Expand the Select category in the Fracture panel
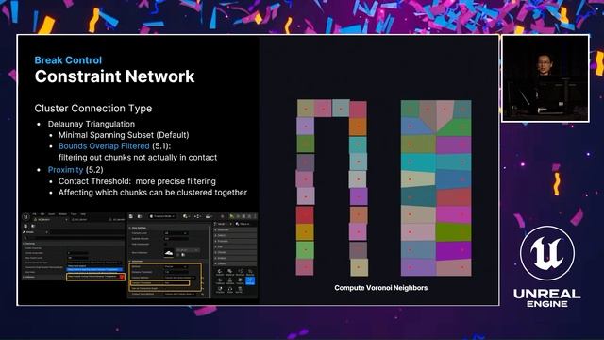 [235, 235]
